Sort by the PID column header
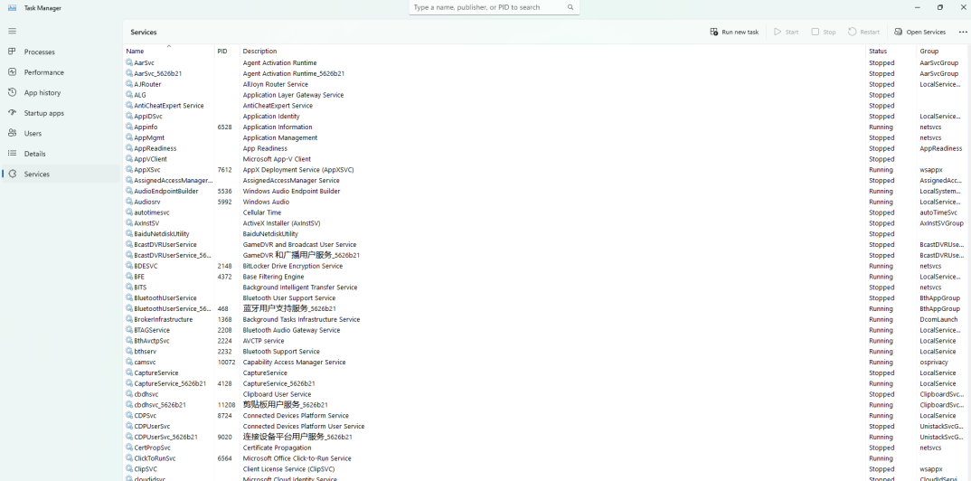The width and height of the screenshot is (971, 481). point(222,52)
